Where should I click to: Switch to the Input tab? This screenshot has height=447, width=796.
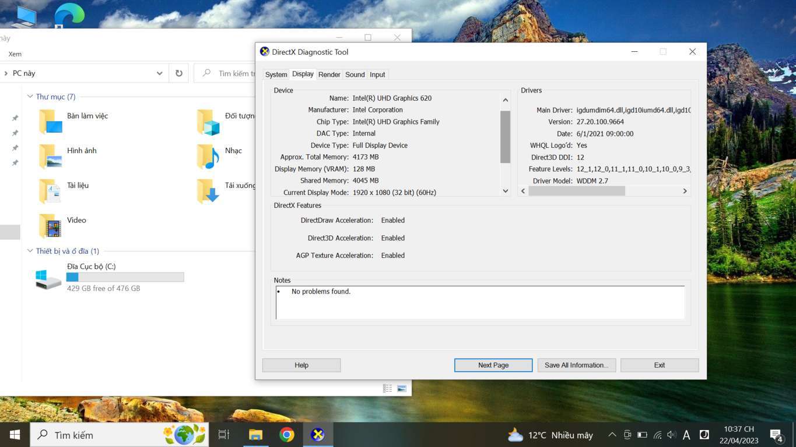(x=377, y=74)
